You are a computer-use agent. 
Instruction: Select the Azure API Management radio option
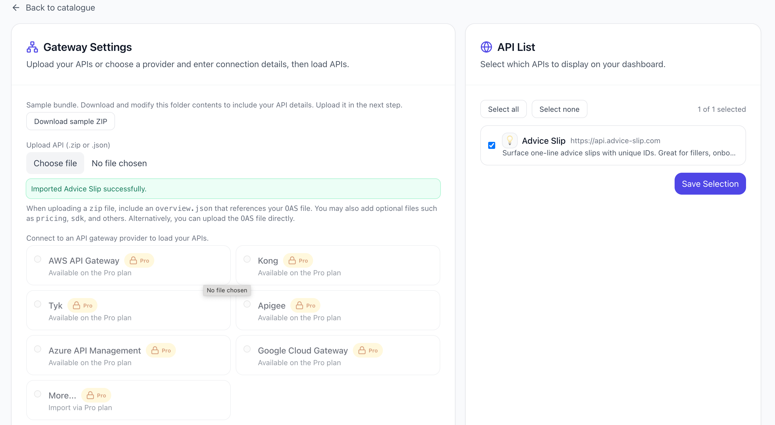tap(38, 349)
